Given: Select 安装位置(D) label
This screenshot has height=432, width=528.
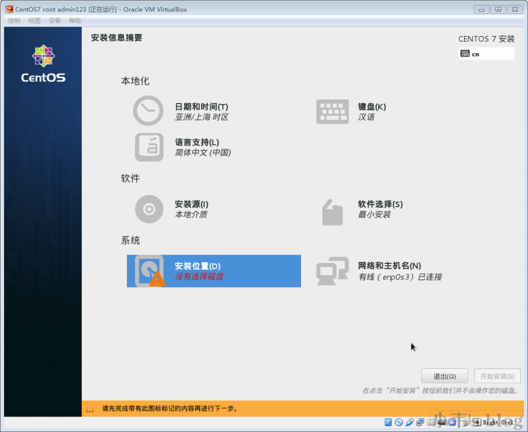Looking at the screenshot, I should (197, 266).
